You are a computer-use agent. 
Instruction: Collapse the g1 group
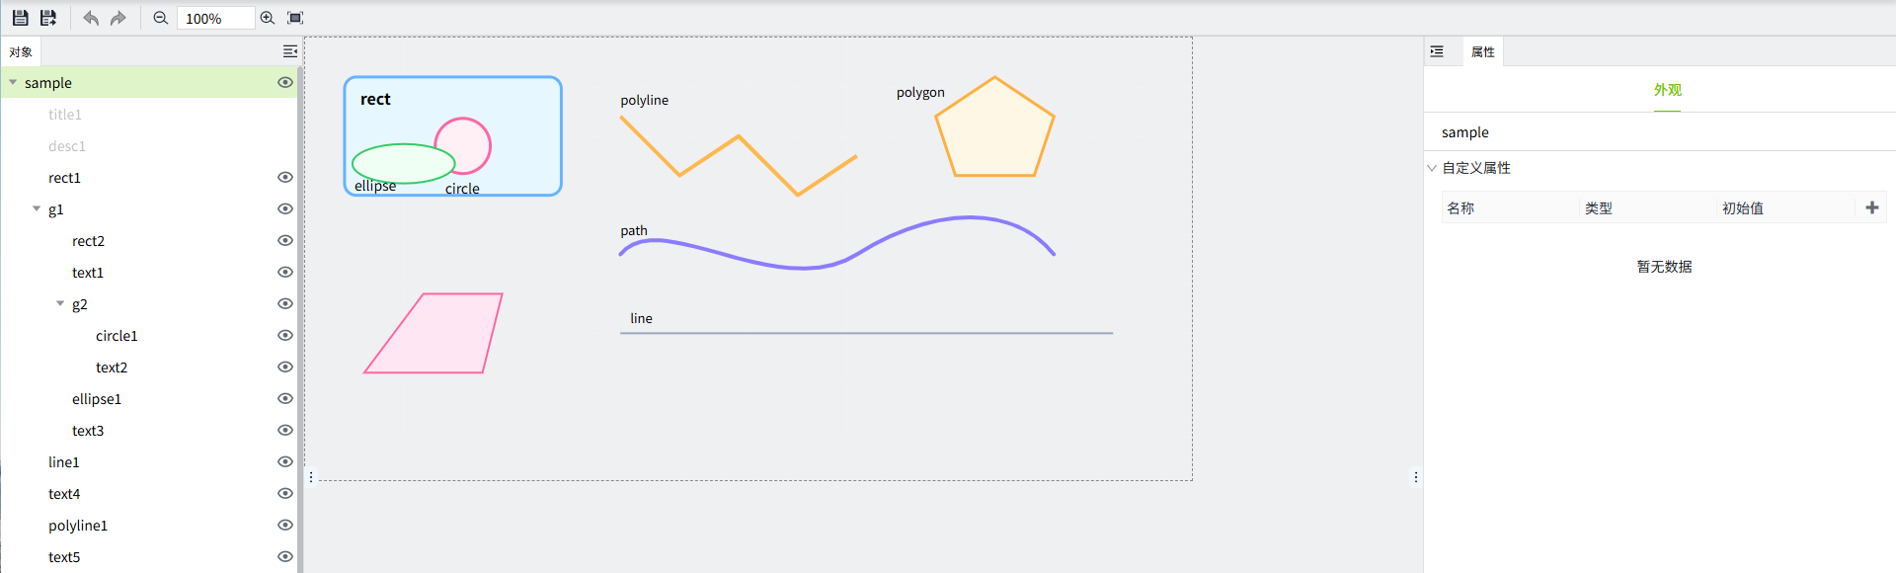pyautogui.click(x=37, y=209)
